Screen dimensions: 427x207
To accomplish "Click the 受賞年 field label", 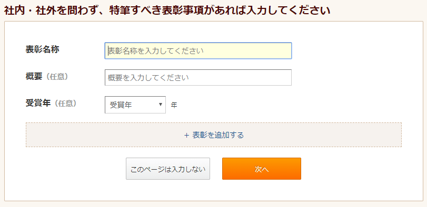I will [x=38, y=103].
